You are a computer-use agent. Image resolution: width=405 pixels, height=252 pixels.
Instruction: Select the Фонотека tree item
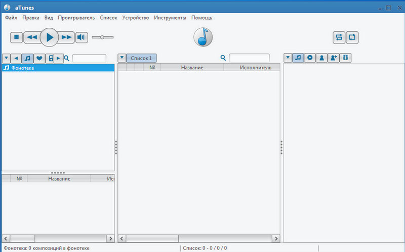tap(58, 68)
